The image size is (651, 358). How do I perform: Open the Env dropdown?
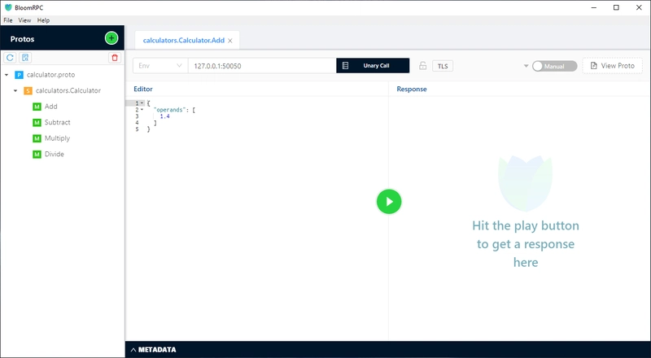(160, 66)
